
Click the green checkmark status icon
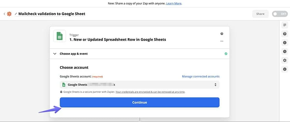coord(226,54)
